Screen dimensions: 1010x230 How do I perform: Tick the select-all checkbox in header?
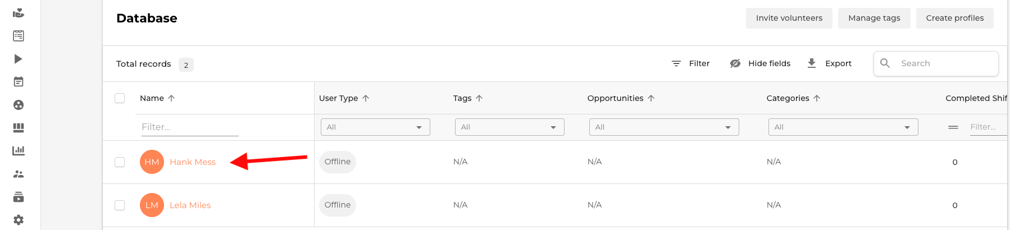point(120,98)
